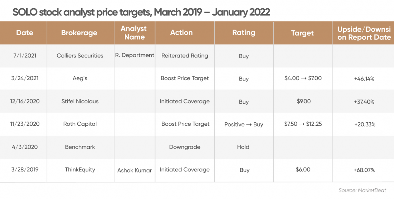This screenshot has height=199, width=394.
Task: Select the Colliers Securities brokerage cell
Action: coord(80,56)
